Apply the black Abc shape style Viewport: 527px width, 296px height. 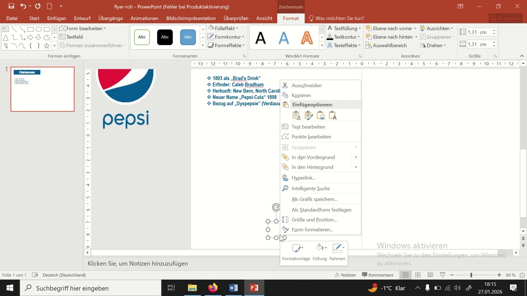click(x=165, y=37)
